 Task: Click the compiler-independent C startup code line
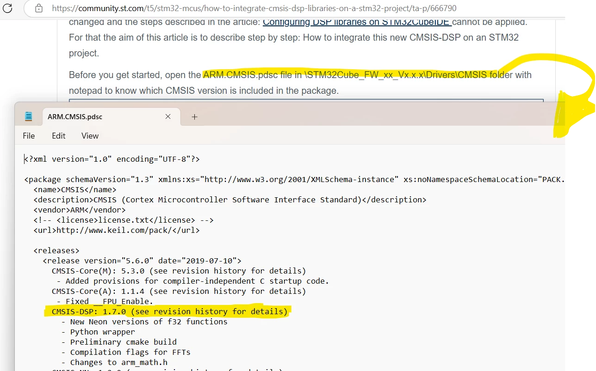pyautogui.click(x=193, y=281)
